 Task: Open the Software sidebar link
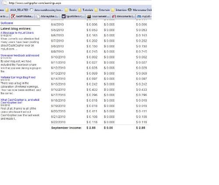coord(7,23)
